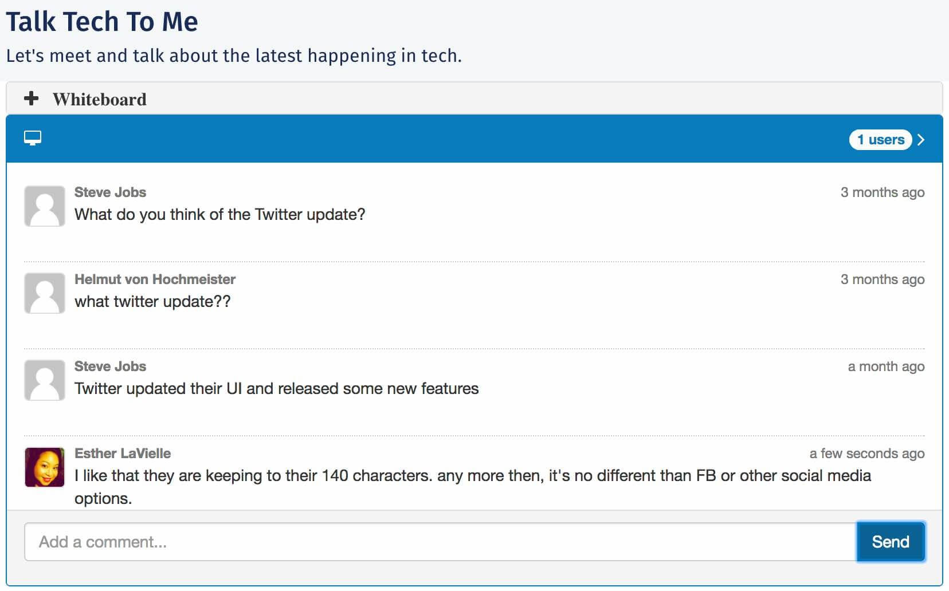This screenshot has height=591, width=949.
Task: Open the 1 users badge
Action: [880, 140]
